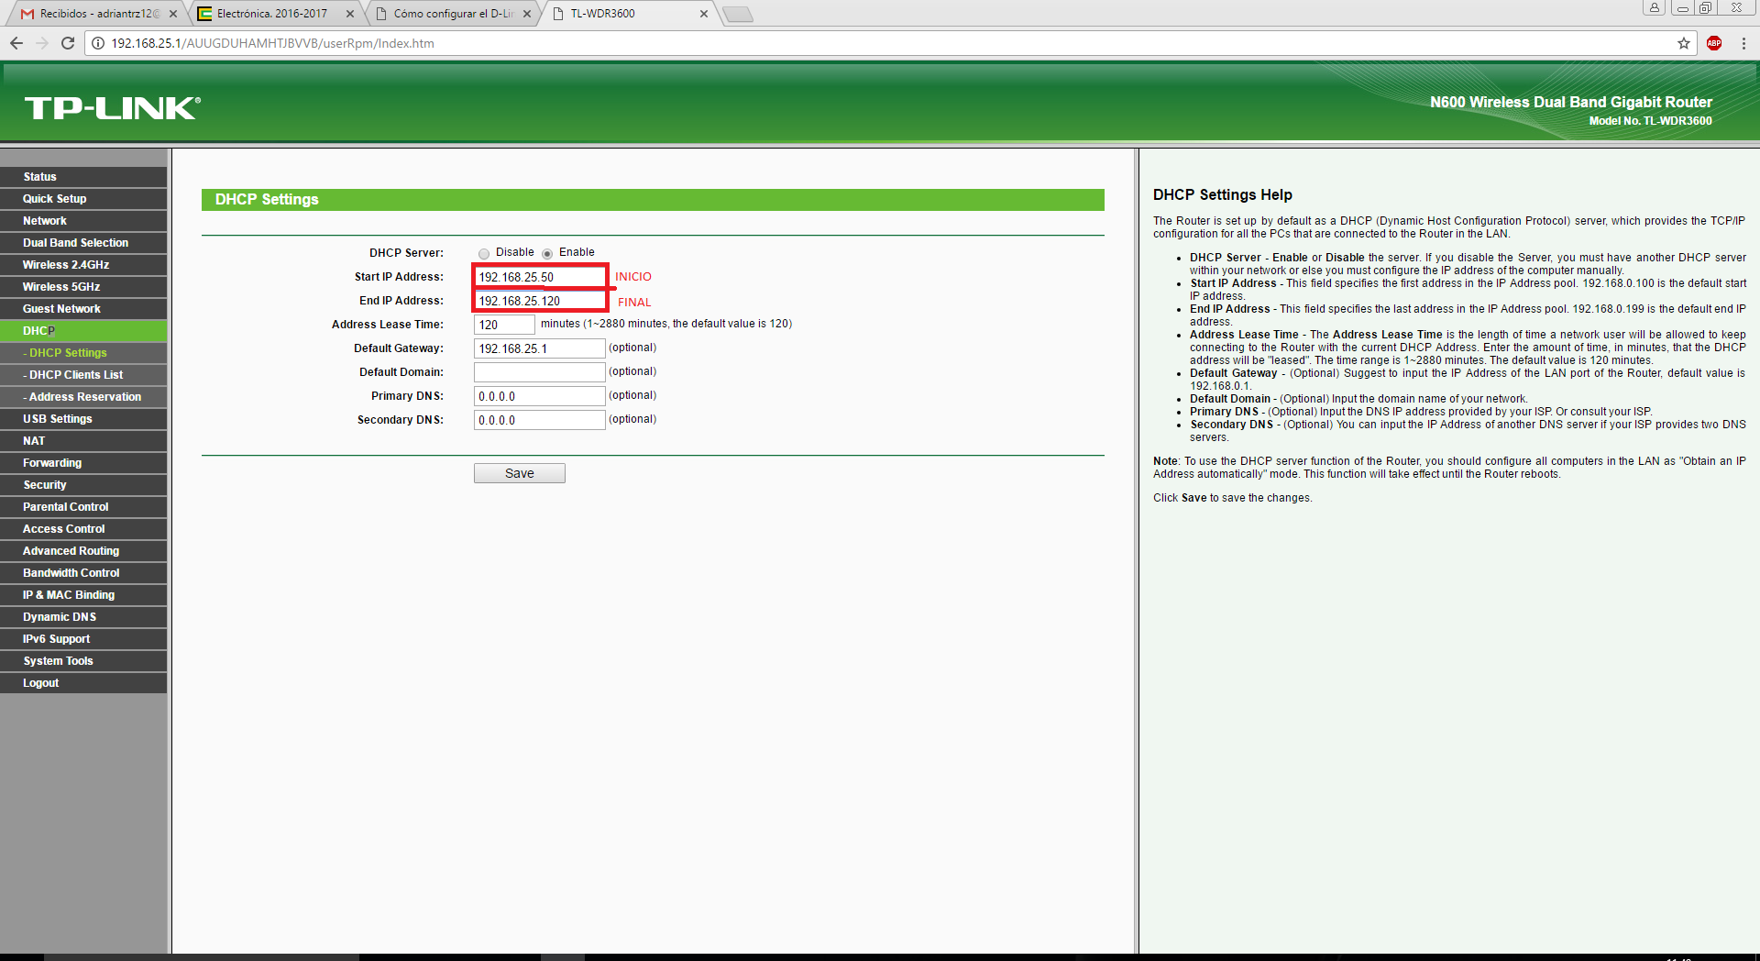Close the Cómo configurar el D-Link tab
This screenshot has height=961, width=1760.
click(x=527, y=14)
